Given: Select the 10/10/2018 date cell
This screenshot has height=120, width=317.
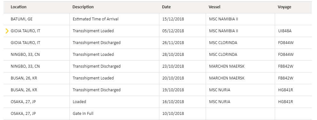Looking at the screenshot, I should (x=173, y=114).
